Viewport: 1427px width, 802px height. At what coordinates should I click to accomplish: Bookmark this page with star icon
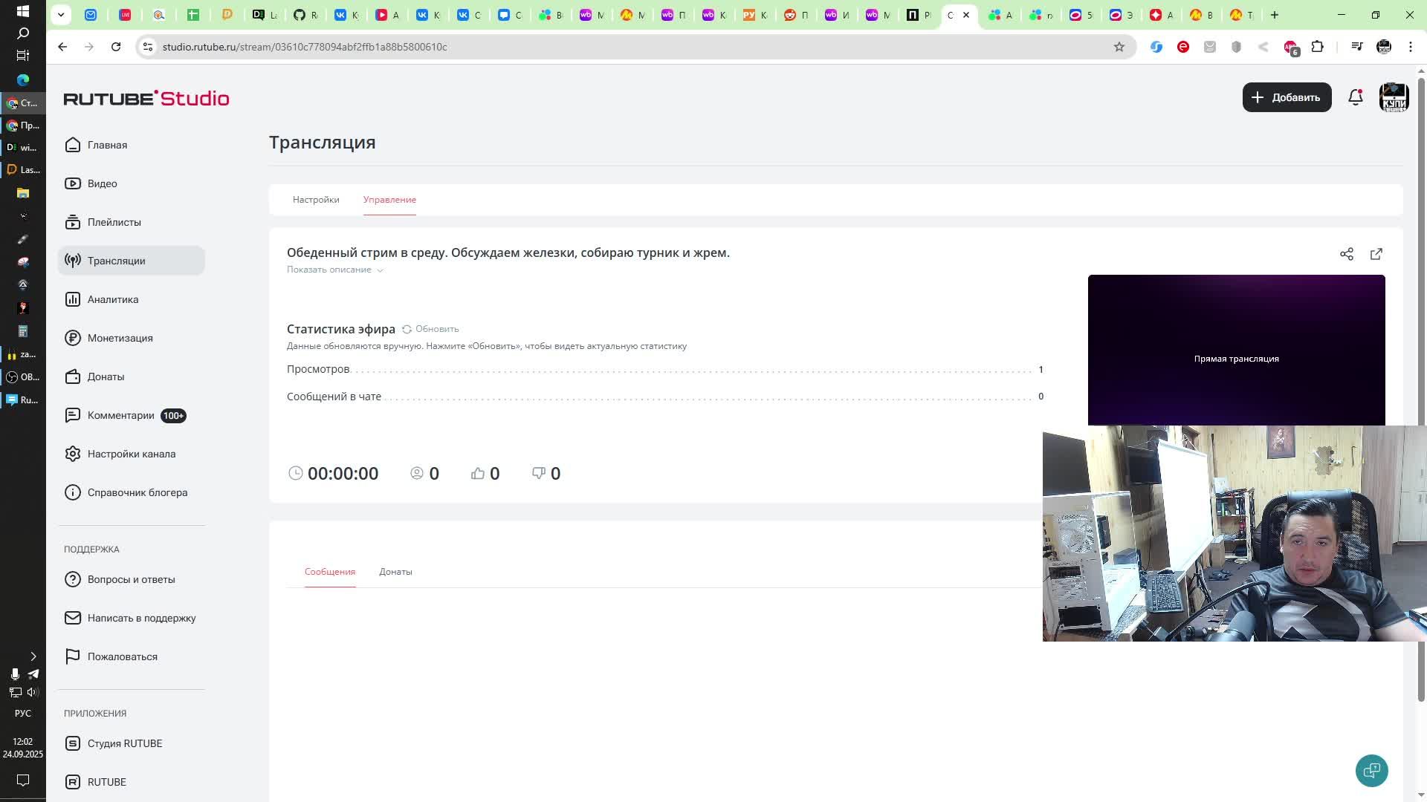(x=1119, y=47)
